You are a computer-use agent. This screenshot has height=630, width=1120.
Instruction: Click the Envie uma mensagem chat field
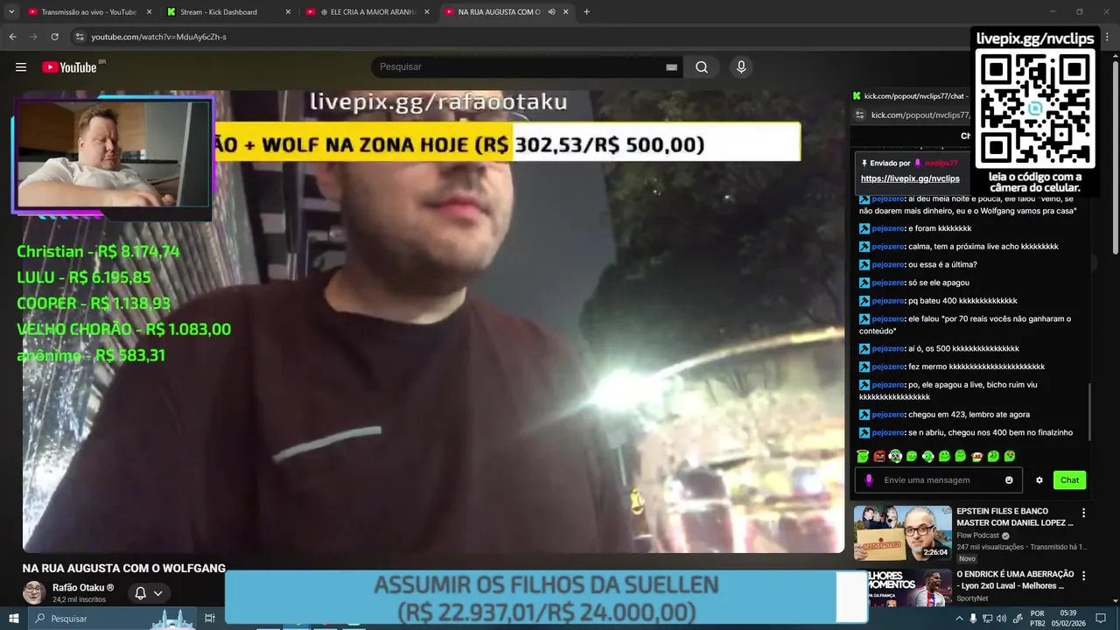coord(938,480)
